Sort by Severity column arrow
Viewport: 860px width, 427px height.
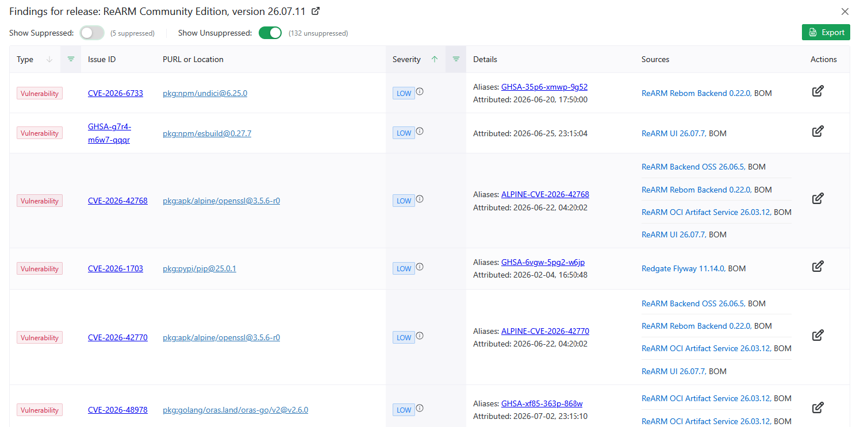point(435,59)
